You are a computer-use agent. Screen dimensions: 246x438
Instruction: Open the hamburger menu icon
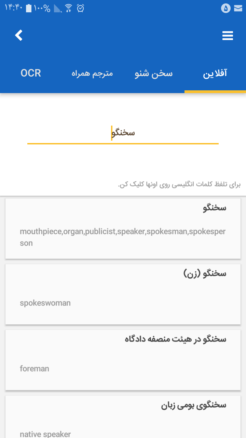point(228,35)
